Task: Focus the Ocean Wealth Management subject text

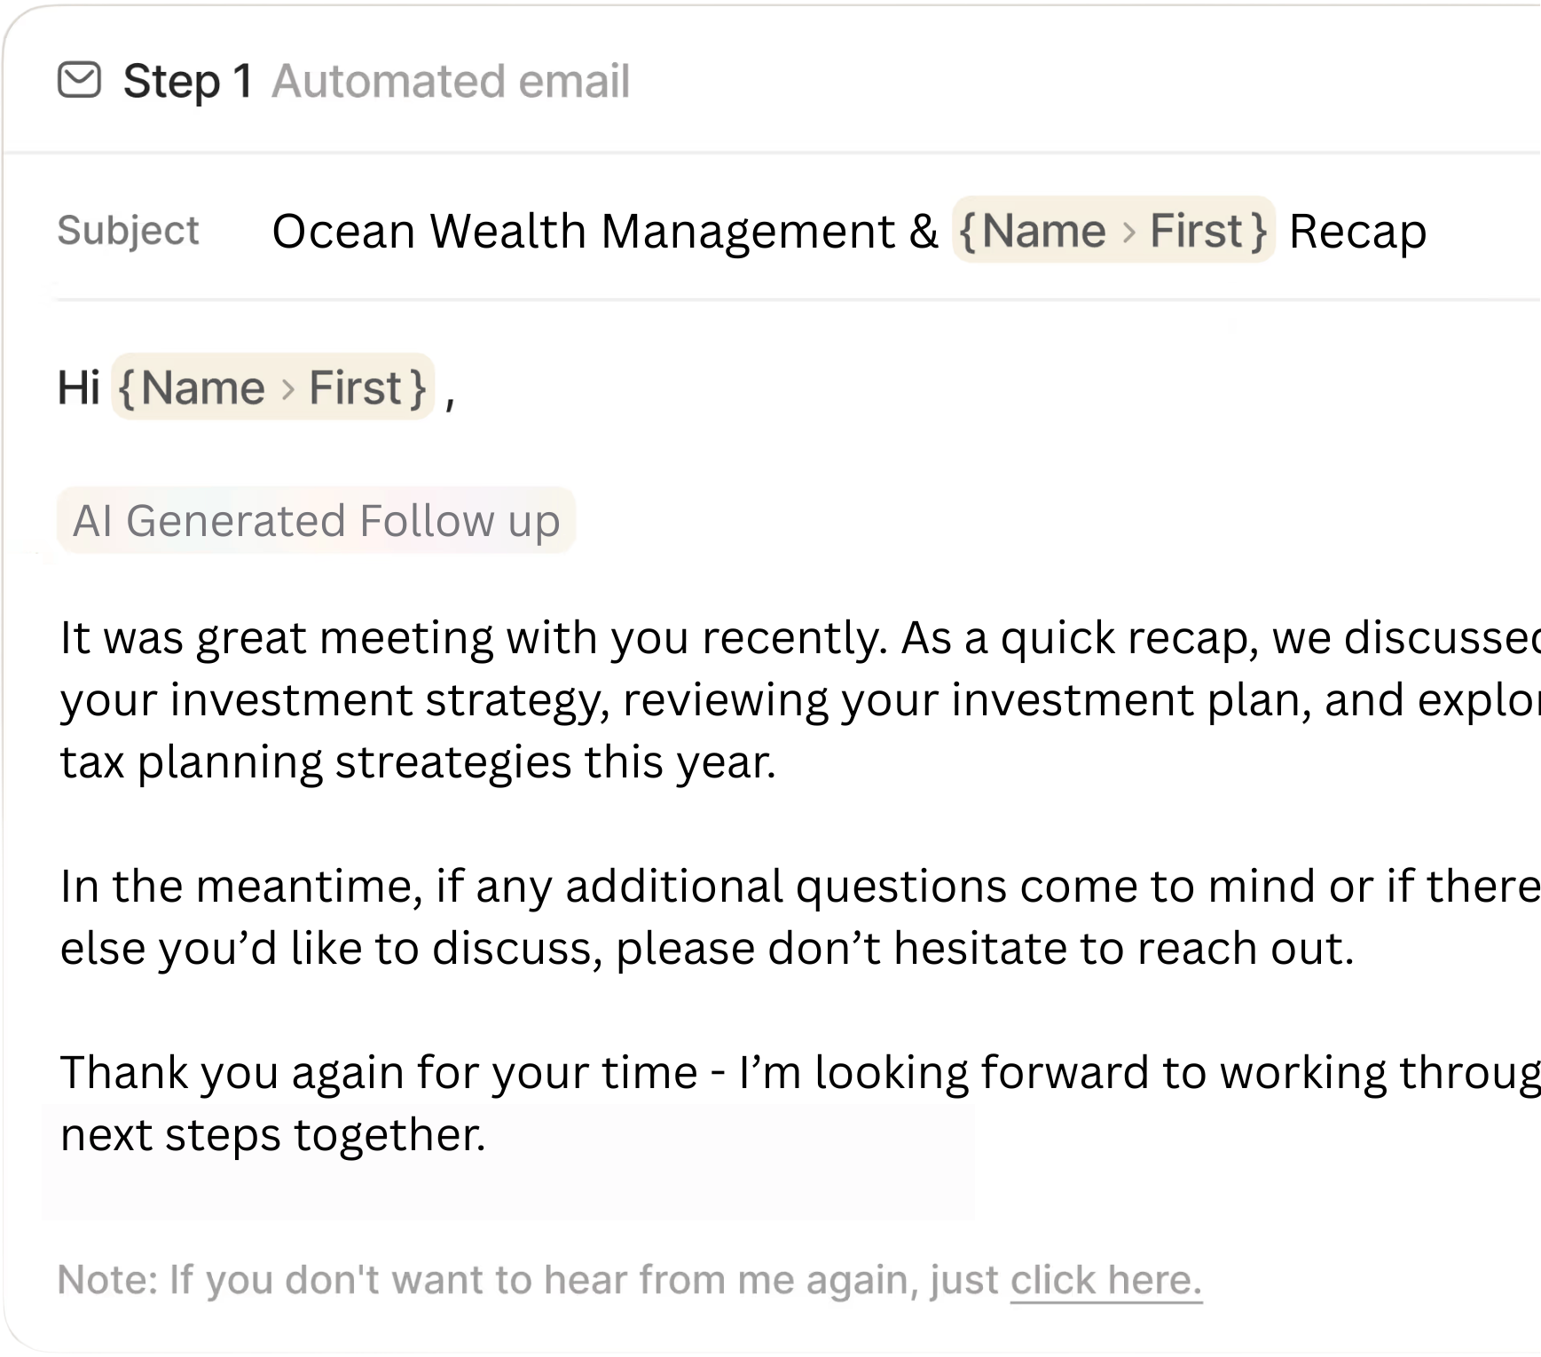Action: [605, 231]
